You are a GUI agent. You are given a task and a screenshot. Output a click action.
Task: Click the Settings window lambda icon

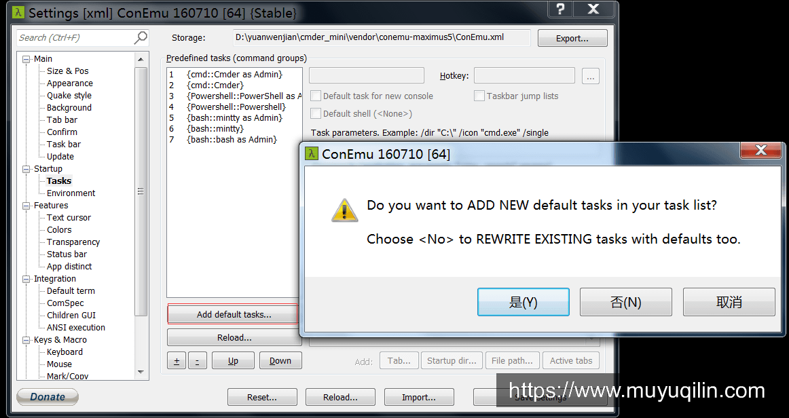click(18, 13)
